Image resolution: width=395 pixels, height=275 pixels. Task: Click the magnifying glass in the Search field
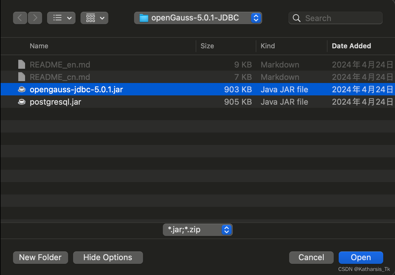click(x=297, y=18)
